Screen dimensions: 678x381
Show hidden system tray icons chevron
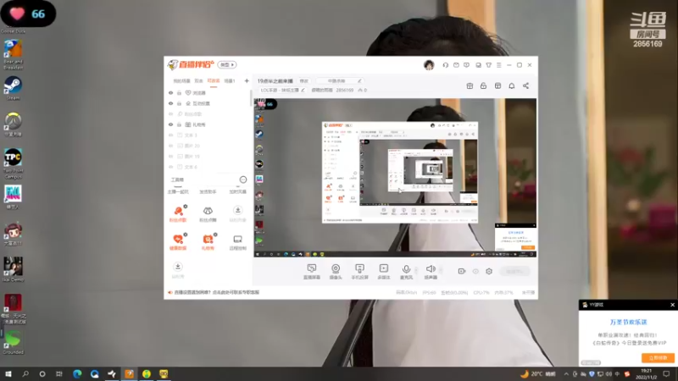(566, 374)
